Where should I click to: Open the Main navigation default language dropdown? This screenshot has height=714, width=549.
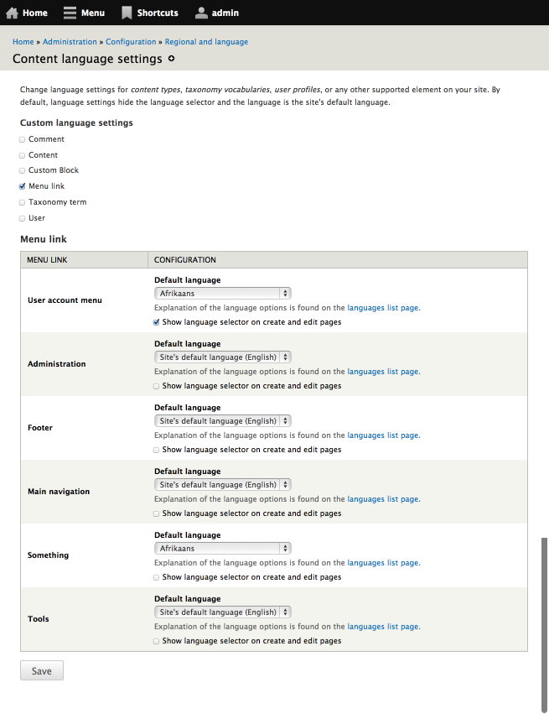pos(222,484)
